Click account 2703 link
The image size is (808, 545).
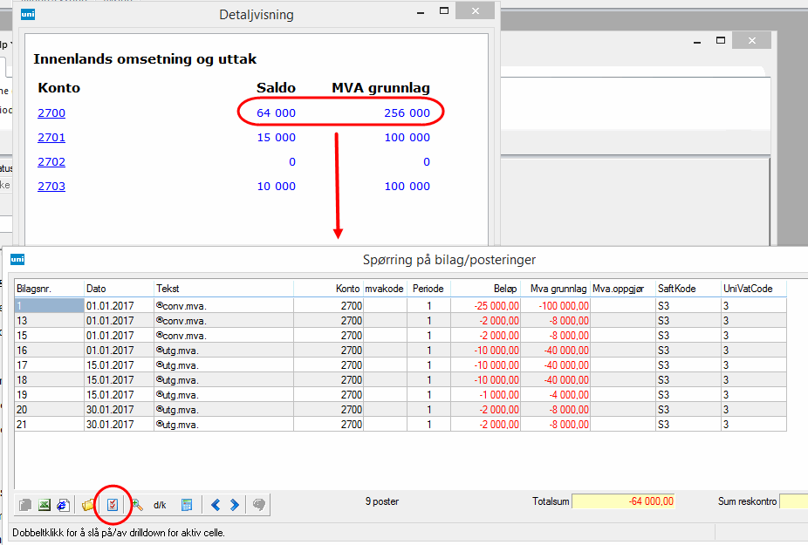point(51,186)
